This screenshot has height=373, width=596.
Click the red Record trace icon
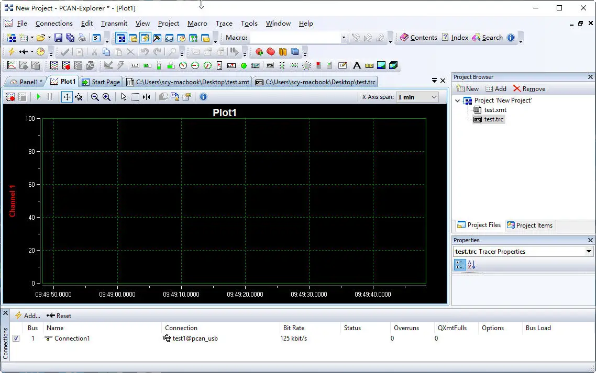tap(271, 52)
